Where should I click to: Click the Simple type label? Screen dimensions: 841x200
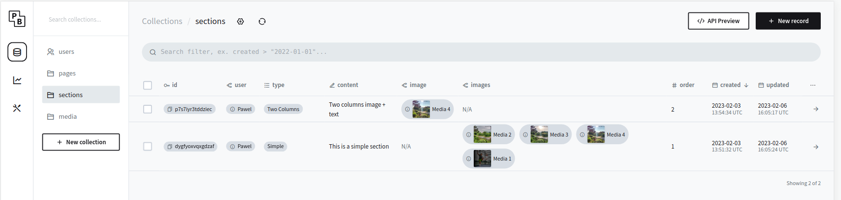click(276, 146)
